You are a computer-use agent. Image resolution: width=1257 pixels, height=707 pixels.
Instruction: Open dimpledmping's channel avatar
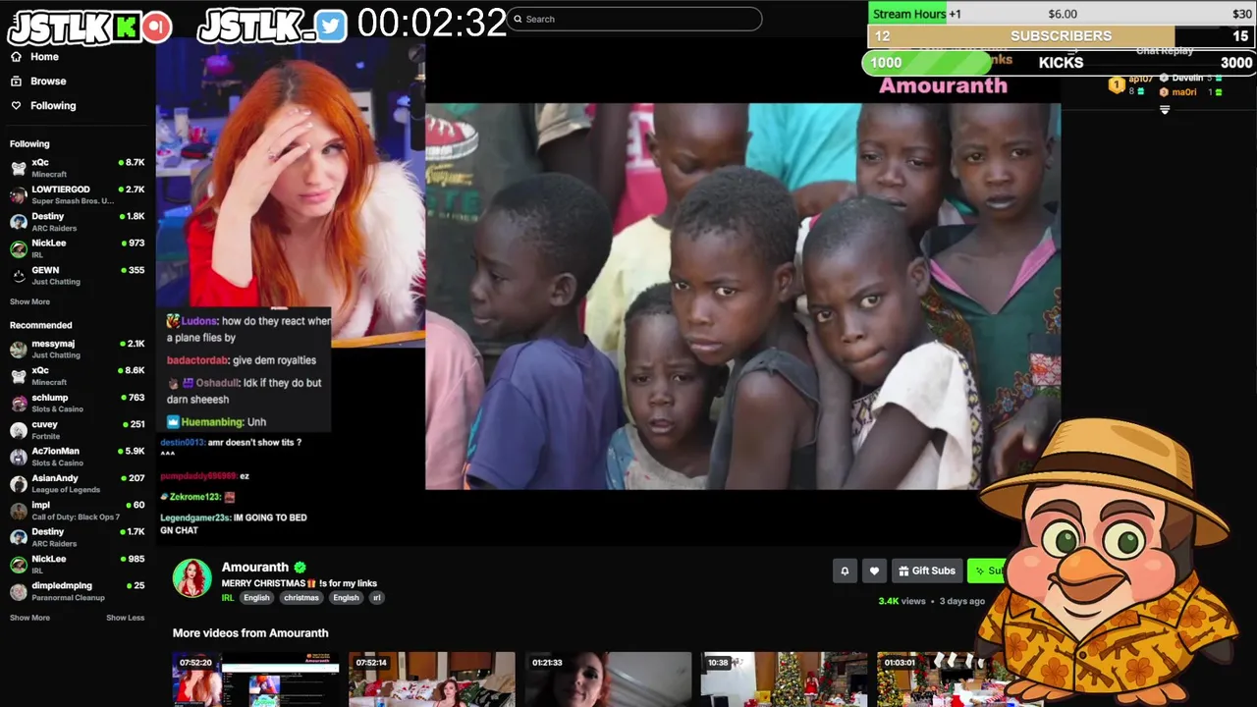click(18, 591)
